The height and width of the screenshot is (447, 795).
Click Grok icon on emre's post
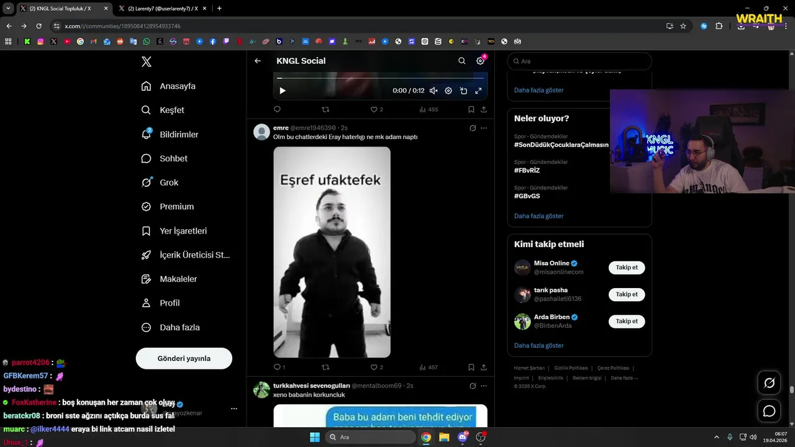pos(473,128)
